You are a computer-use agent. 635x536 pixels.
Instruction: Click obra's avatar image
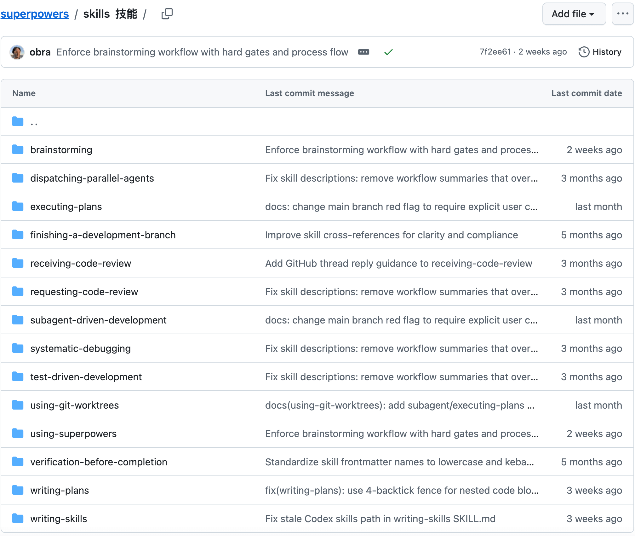click(x=17, y=52)
